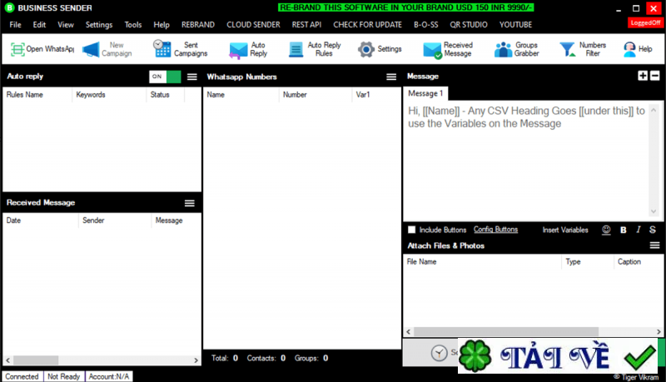This screenshot has width=666, height=382.
Task: Click Connected status bar entry
Action: click(22, 376)
